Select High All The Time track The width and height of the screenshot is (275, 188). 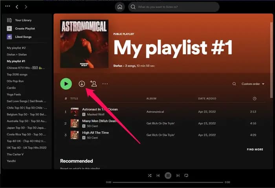point(95,133)
